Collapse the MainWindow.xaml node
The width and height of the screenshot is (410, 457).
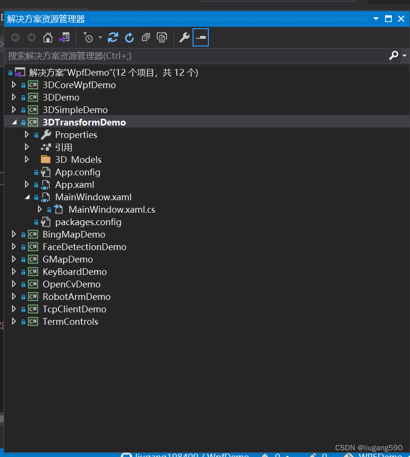27,197
